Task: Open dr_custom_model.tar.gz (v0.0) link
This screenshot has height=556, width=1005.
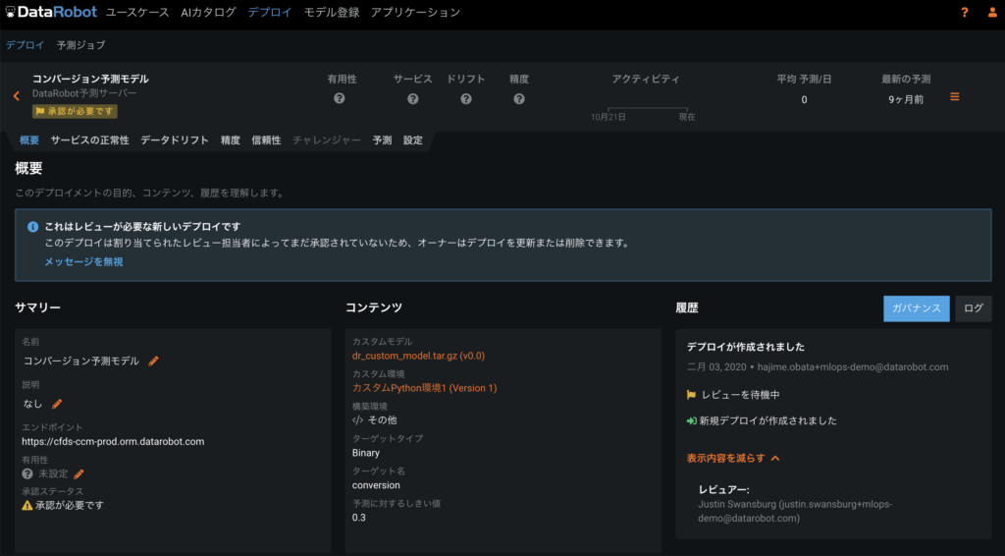Action: (418, 356)
